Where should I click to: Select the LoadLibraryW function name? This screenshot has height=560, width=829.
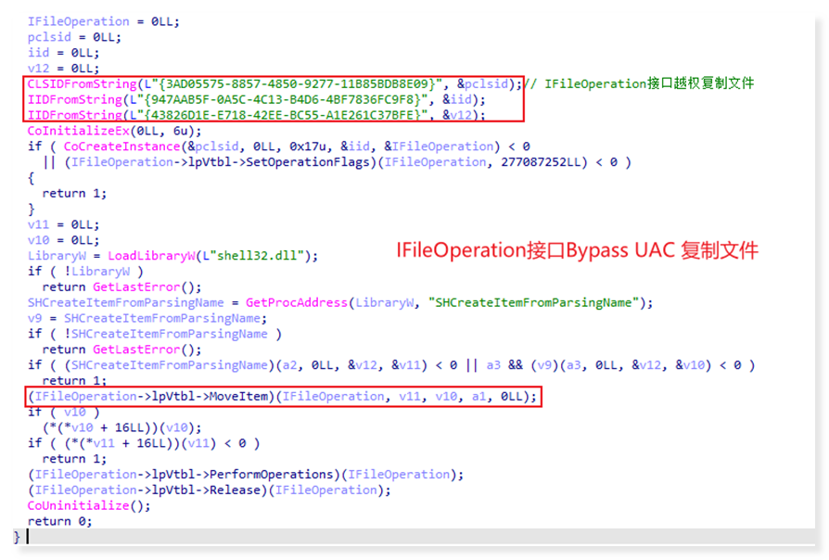(x=150, y=256)
